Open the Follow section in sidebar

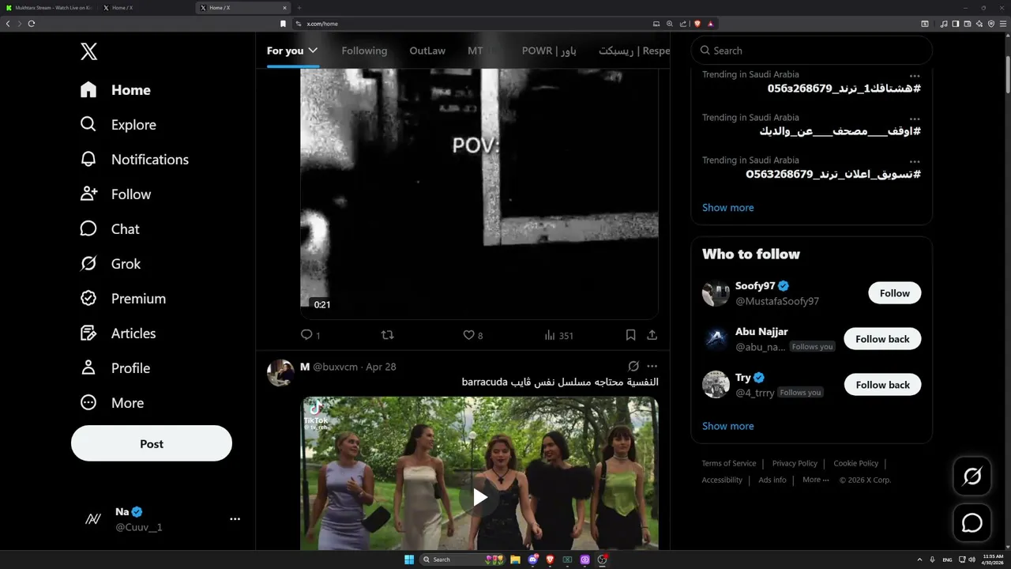tap(115, 194)
